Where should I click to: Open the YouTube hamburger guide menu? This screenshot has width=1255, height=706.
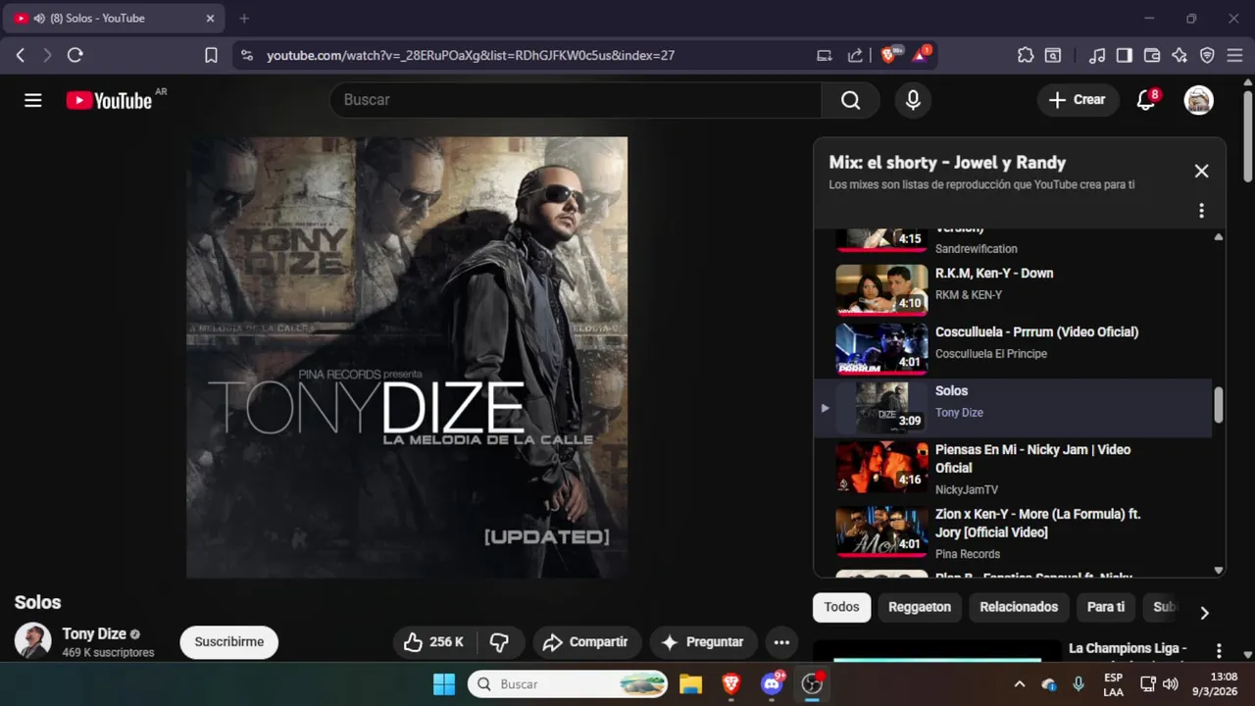pos(33,100)
